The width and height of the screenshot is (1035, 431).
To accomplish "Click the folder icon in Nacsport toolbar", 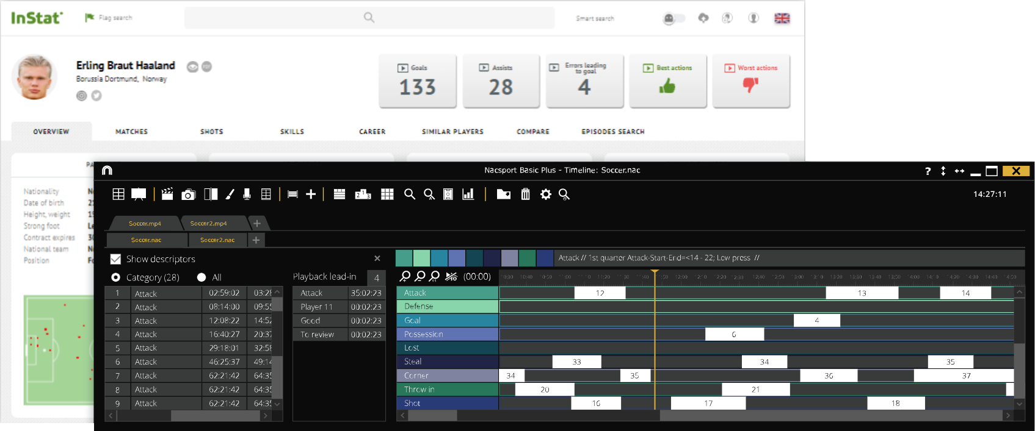I will pos(504,194).
